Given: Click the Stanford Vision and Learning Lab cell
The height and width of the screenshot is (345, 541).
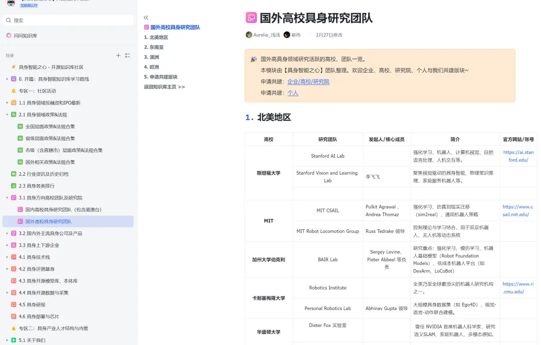Looking at the screenshot, I should [x=328, y=177].
